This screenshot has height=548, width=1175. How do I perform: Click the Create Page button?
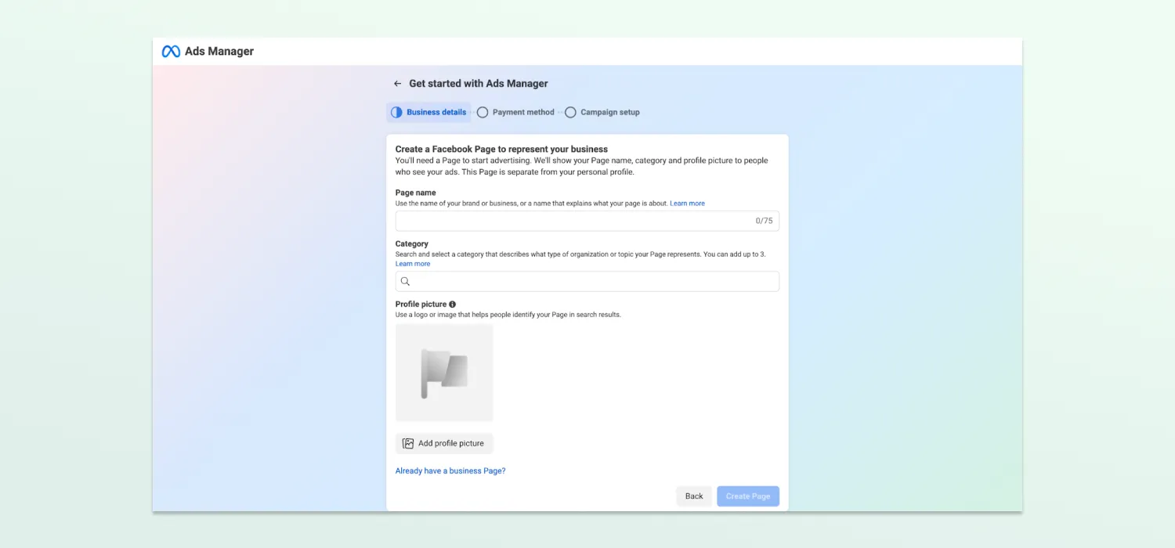click(x=748, y=496)
